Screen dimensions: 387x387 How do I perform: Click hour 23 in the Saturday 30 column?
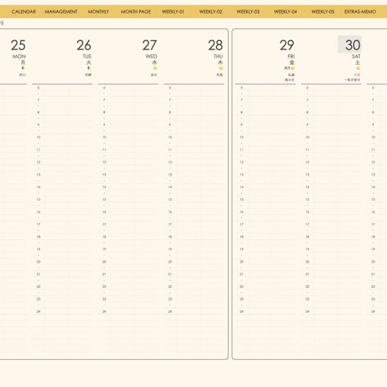tap(307, 299)
